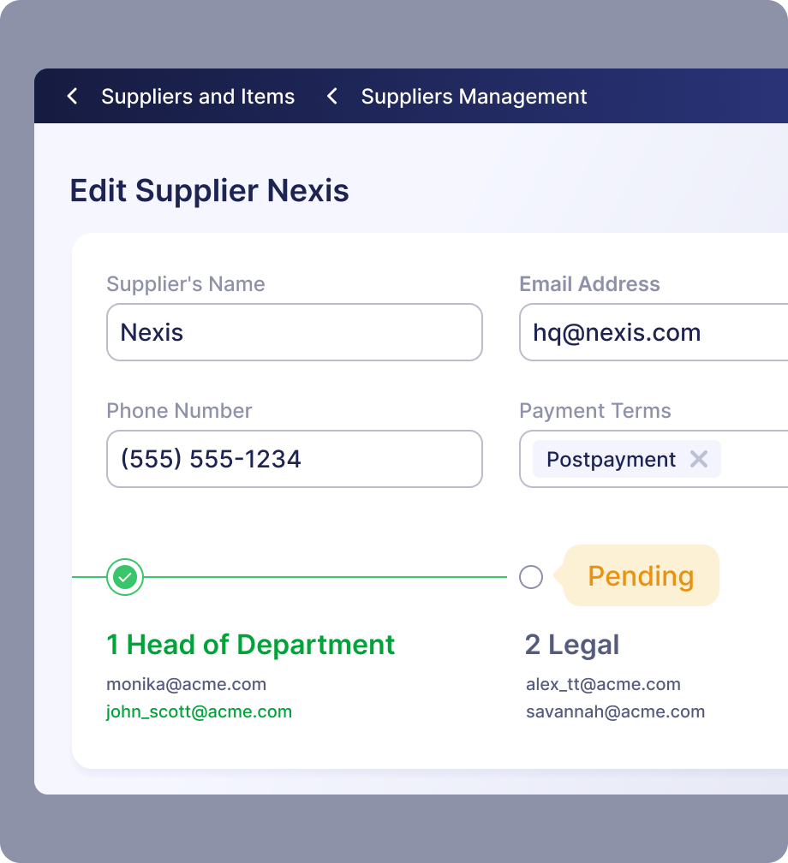Image resolution: width=788 pixels, height=863 pixels.
Task: Select the empty Legal step circle
Action: [x=531, y=578]
